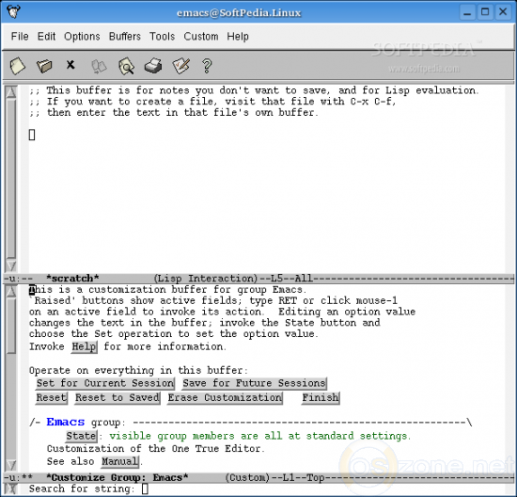This screenshot has height=497, width=517.
Task: Click up arrow of customize buffer scrollbar
Action: (11, 292)
